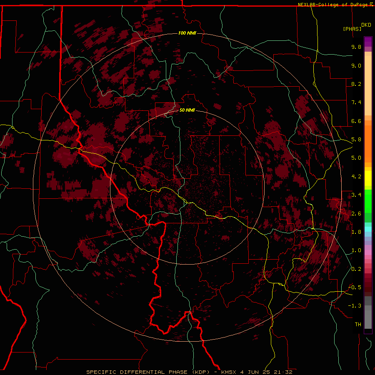This screenshot has width=375, height=375.
Task: Click the 6.6 scale value
Action: 356,121
